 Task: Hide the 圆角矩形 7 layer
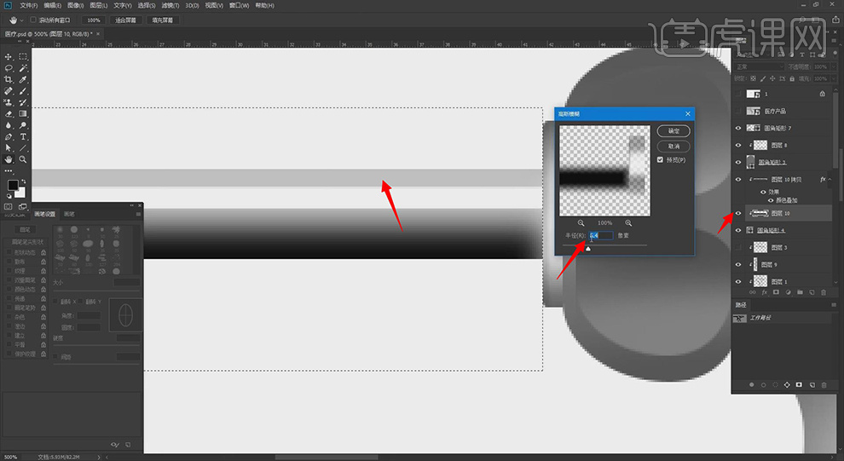[738, 128]
